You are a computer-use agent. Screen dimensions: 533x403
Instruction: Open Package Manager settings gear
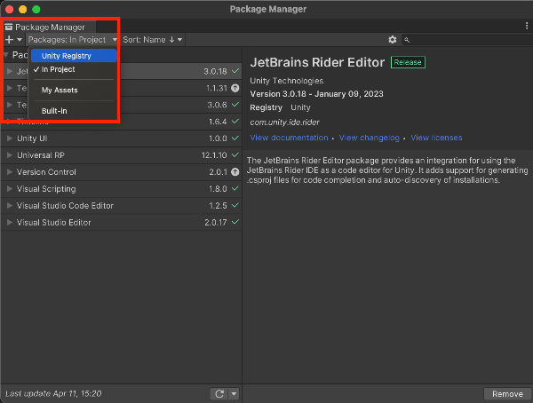pyautogui.click(x=393, y=40)
